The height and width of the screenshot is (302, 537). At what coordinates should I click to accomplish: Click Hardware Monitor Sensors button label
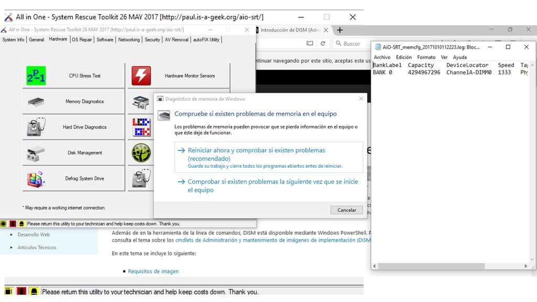(190, 75)
